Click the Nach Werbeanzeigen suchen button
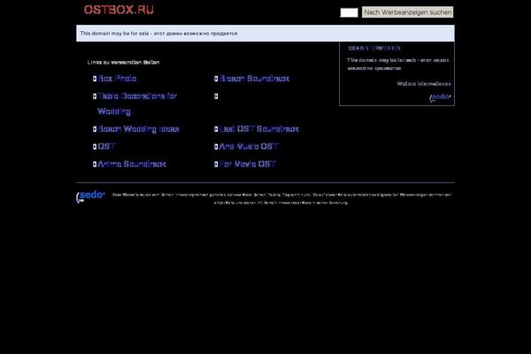This screenshot has width=531, height=354. 407,12
